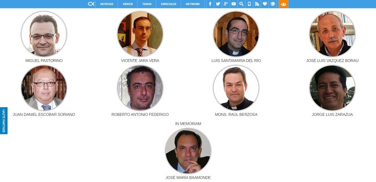Image resolution: width=376 pixels, height=182 pixels.
Task: Expand the TEMAS menu
Action: [147, 4]
